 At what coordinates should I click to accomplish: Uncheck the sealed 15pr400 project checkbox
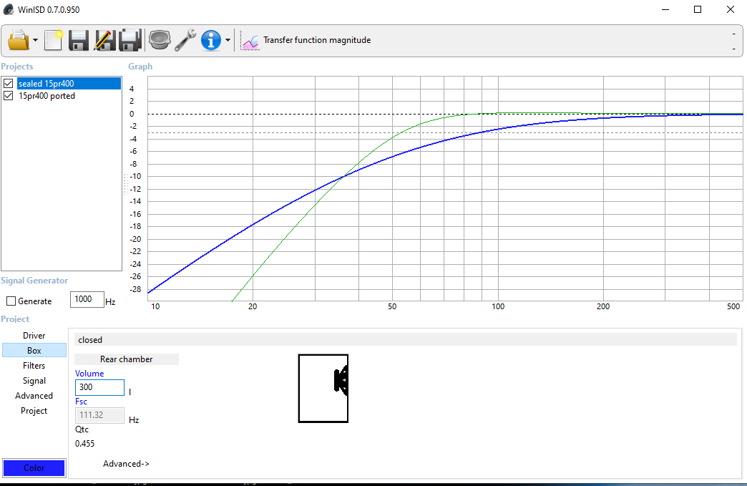tap(8, 83)
